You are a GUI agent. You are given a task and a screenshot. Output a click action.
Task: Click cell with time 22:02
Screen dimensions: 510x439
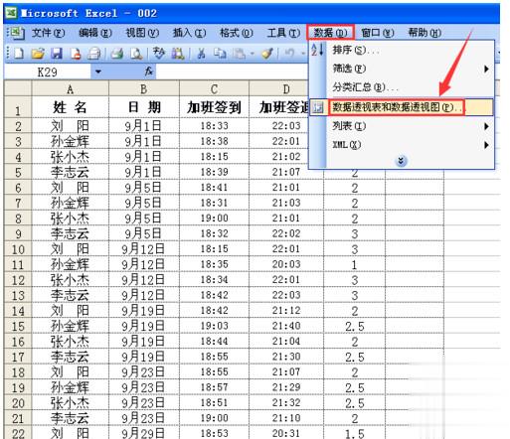[286, 233]
